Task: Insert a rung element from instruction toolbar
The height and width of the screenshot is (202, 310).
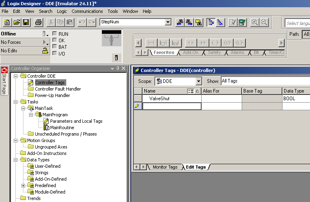Action: (x=152, y=43)
